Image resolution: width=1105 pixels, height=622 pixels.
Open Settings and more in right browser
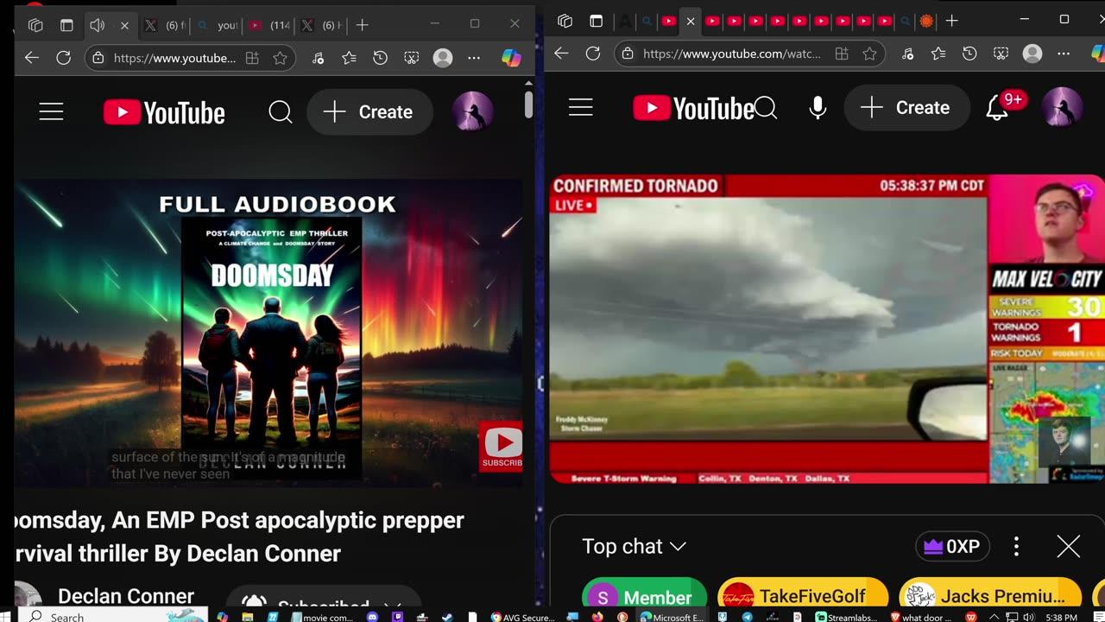(x=1064, y=54)
